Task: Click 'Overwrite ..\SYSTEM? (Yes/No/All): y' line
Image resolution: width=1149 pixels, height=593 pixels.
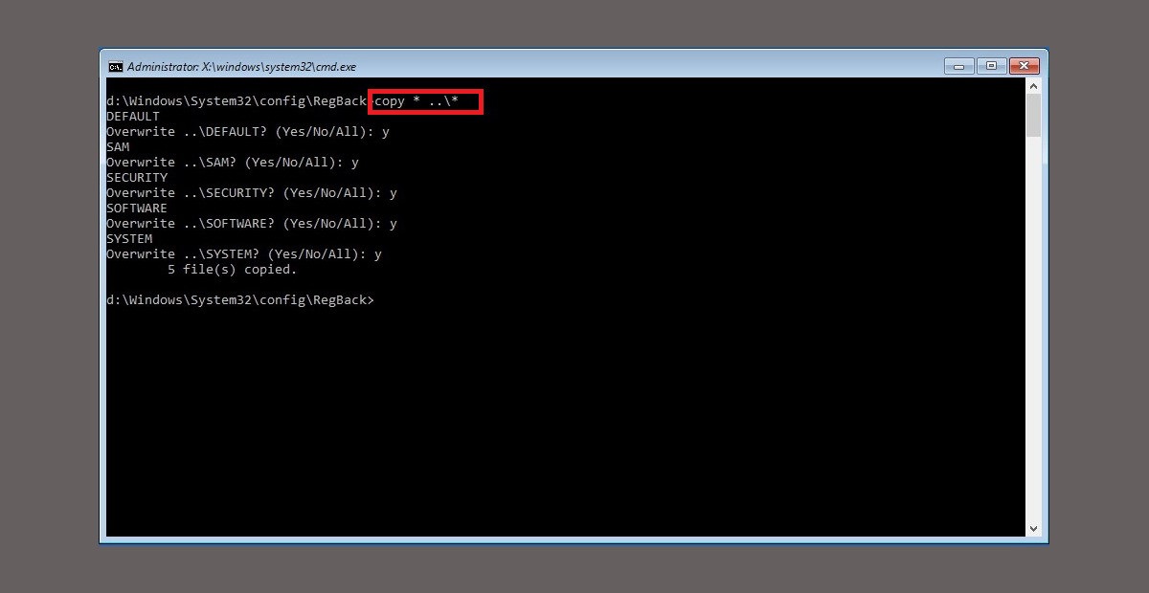Action: (x=244, y=254)
